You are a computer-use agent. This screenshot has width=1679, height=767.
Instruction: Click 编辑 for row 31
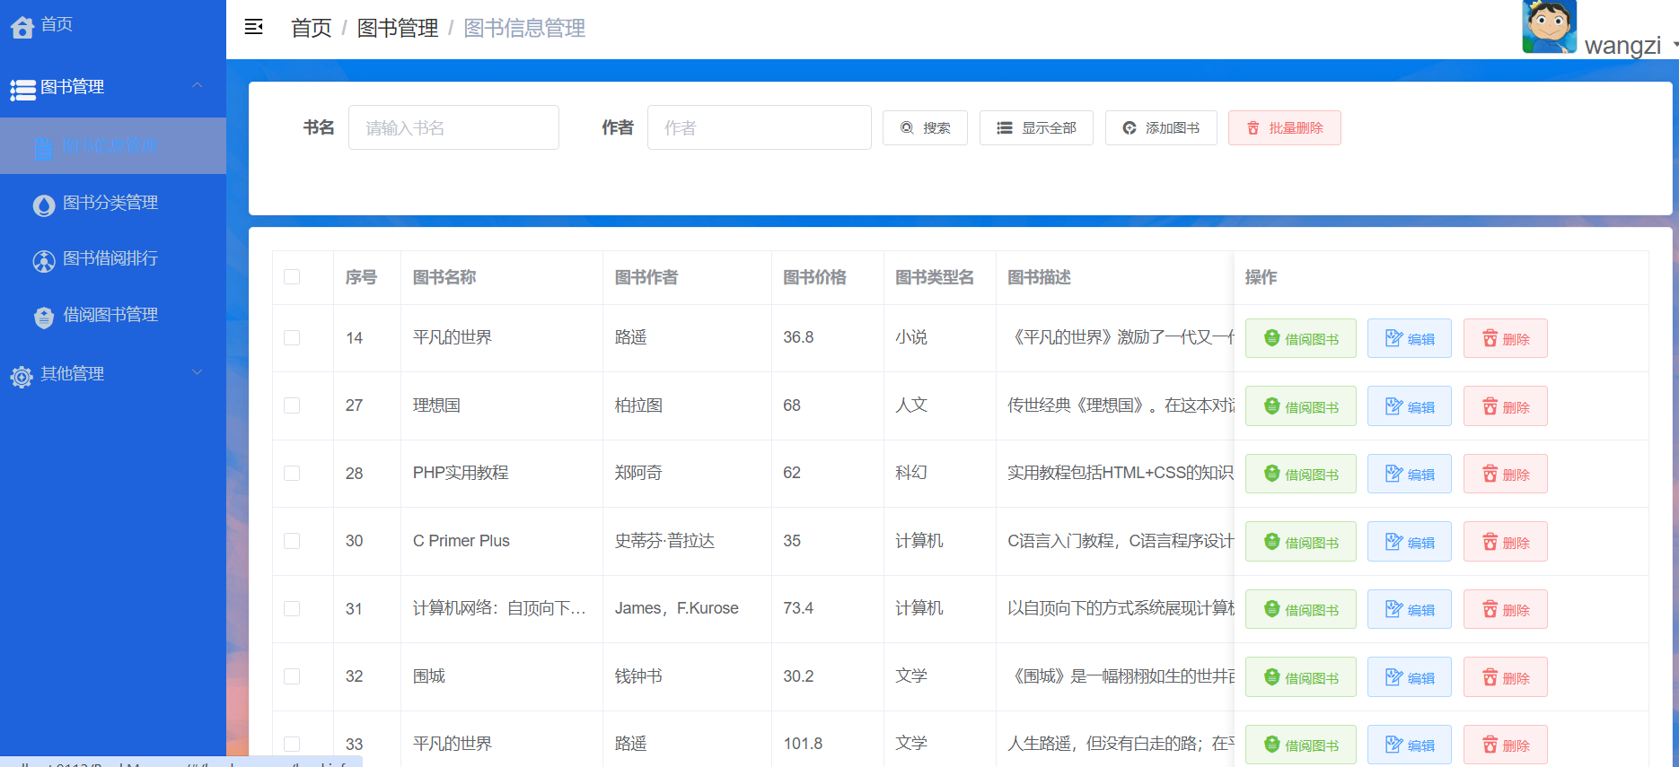point(1410,609)
